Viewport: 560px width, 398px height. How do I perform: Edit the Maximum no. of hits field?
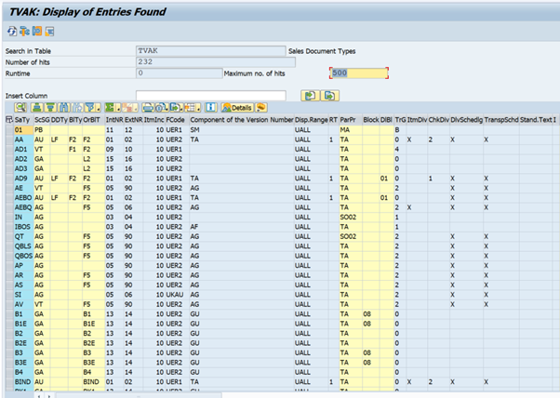coord(357,73)
